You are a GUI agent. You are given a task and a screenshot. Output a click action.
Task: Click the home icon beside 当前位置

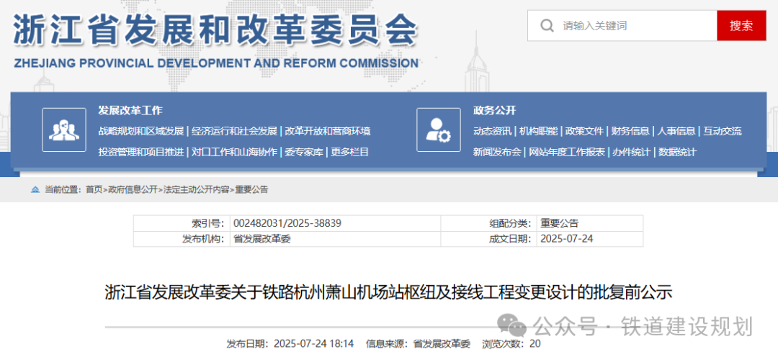pyautogui.click(x=35, y=189)
